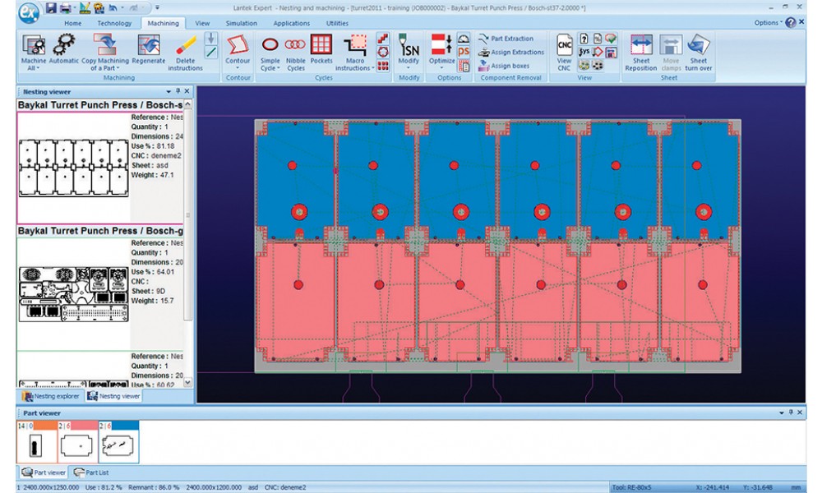822x493 pixels.
Task: Open the Options dropdown at top right
Action: click(768, 22)
